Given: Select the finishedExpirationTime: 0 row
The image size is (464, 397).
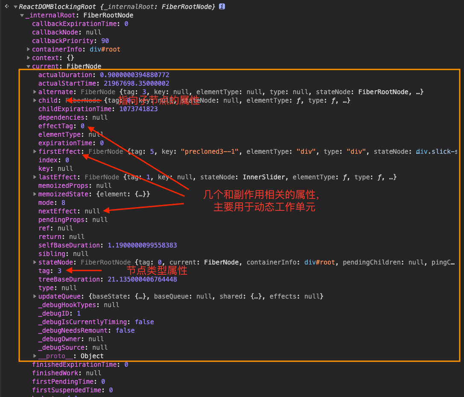Looking at the screenshot, I should 80,365.
